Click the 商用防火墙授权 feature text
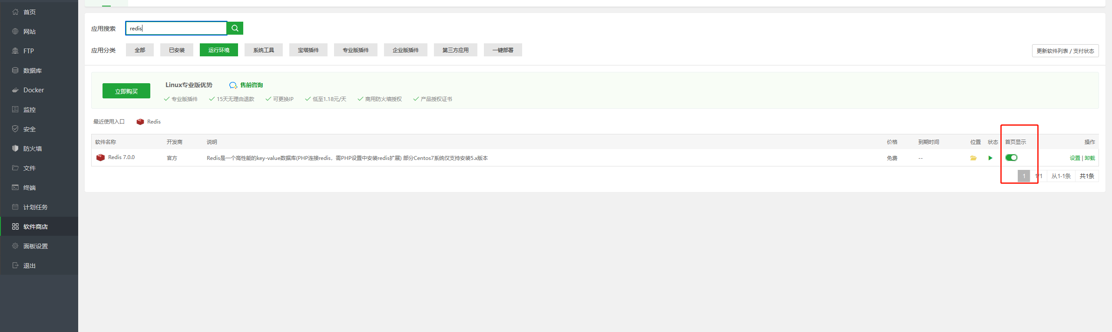 (x=384, y=99)
